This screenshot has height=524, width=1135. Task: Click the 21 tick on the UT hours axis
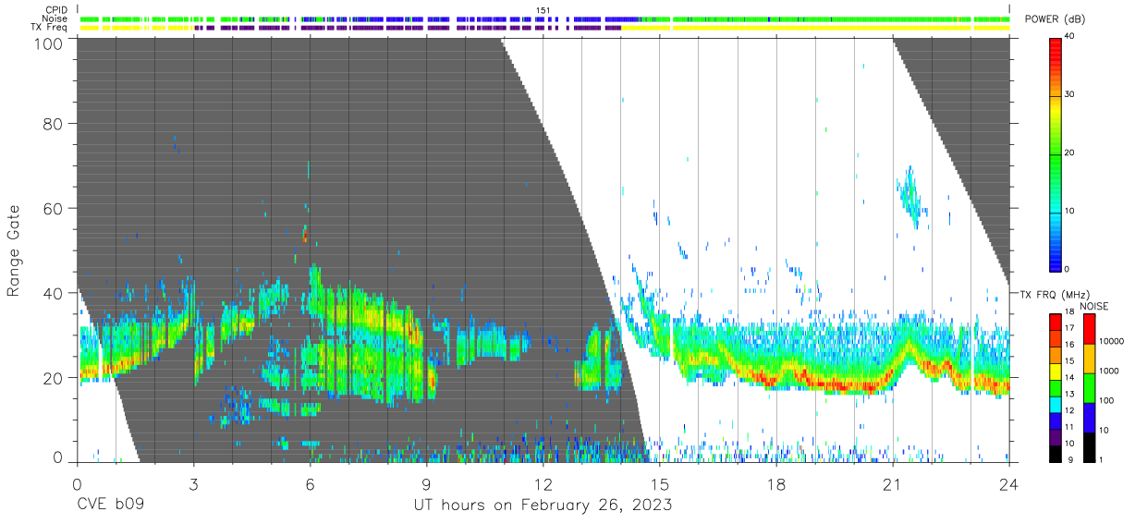coord(893,483)
